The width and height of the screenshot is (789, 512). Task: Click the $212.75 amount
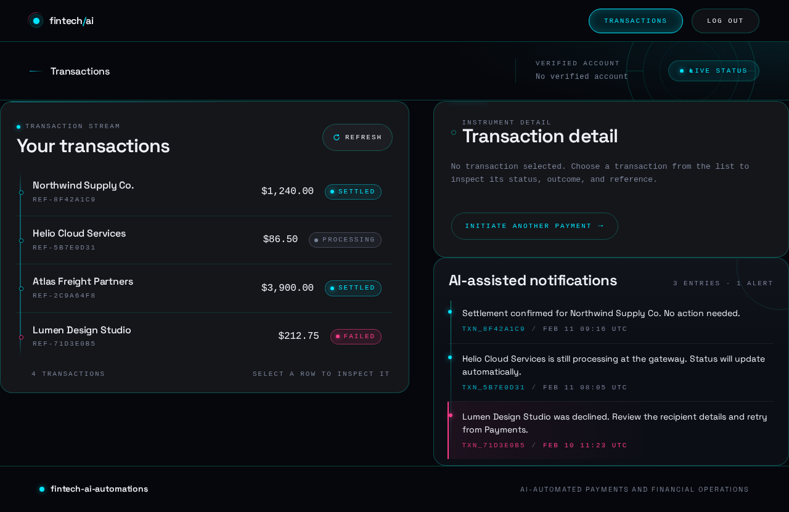click(x=299, y=336)
